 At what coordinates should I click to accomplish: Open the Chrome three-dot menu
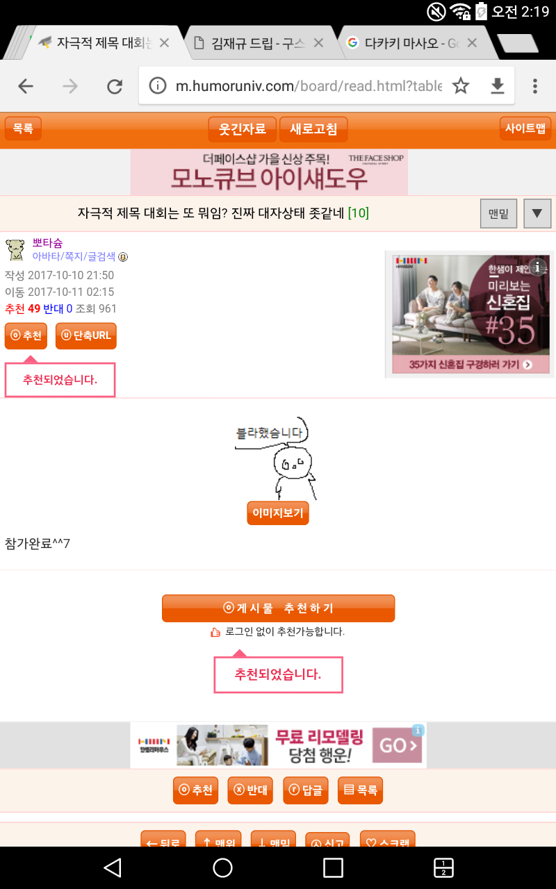[534, 85]
